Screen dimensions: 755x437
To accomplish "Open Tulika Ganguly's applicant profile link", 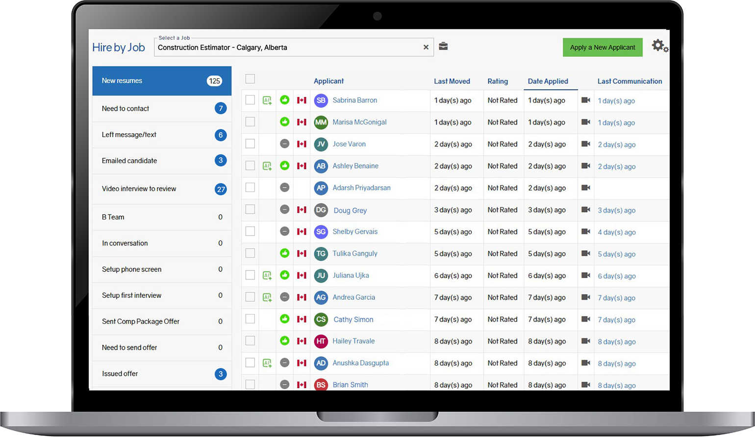I will click(x=354, y=253).
